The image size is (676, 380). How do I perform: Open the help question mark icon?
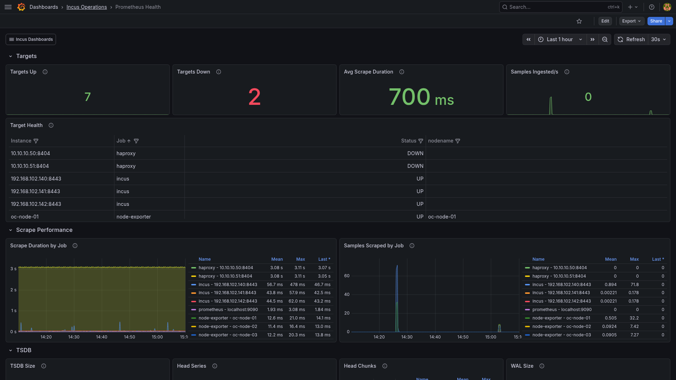(652, 7)
